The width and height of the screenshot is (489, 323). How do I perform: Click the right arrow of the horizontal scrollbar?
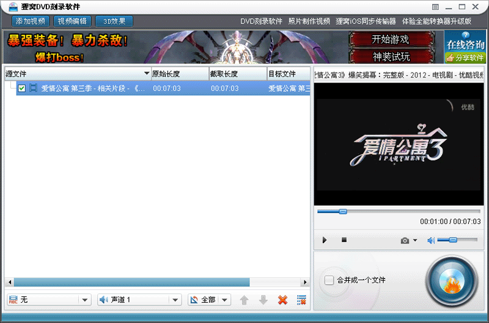[x=305, y=282]
